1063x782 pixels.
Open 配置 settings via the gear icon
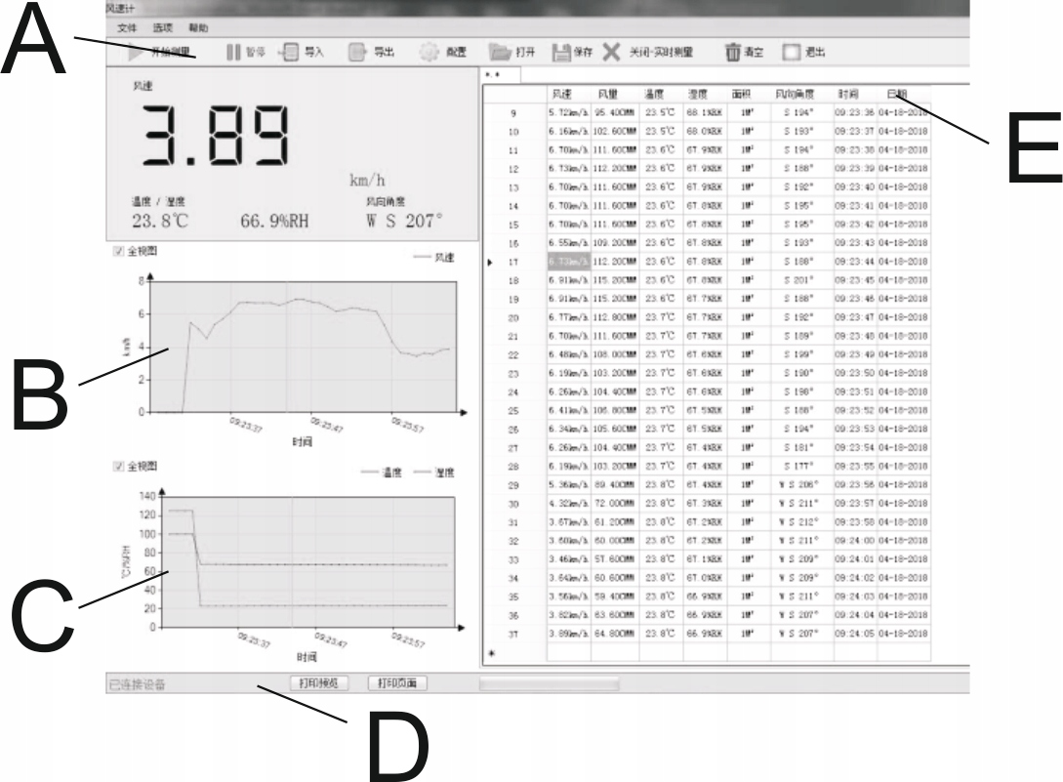pos(429,52)
